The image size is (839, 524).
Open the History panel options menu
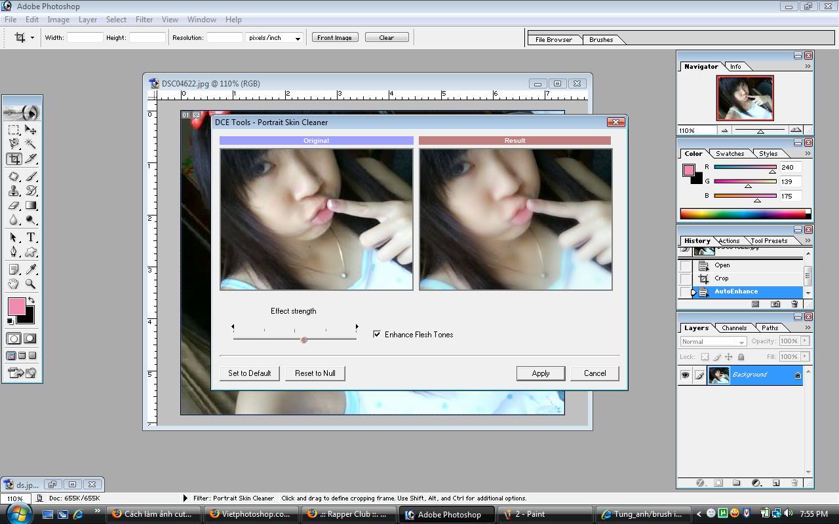pyautogui.click(x=808, y=240)
